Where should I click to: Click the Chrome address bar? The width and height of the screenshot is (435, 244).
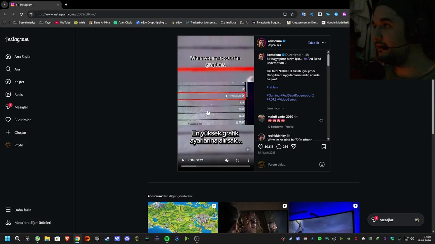tap(156, 14)
